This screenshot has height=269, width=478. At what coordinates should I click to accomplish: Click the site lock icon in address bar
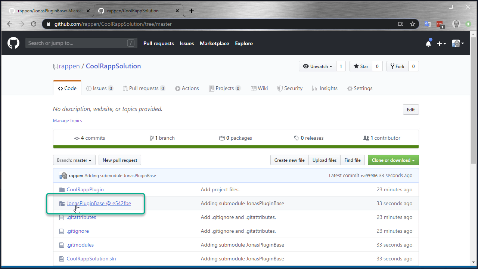pos(48,24)
